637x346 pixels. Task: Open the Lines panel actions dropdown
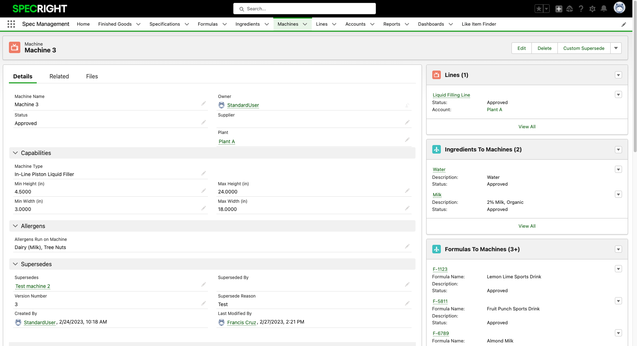[618, 75]
